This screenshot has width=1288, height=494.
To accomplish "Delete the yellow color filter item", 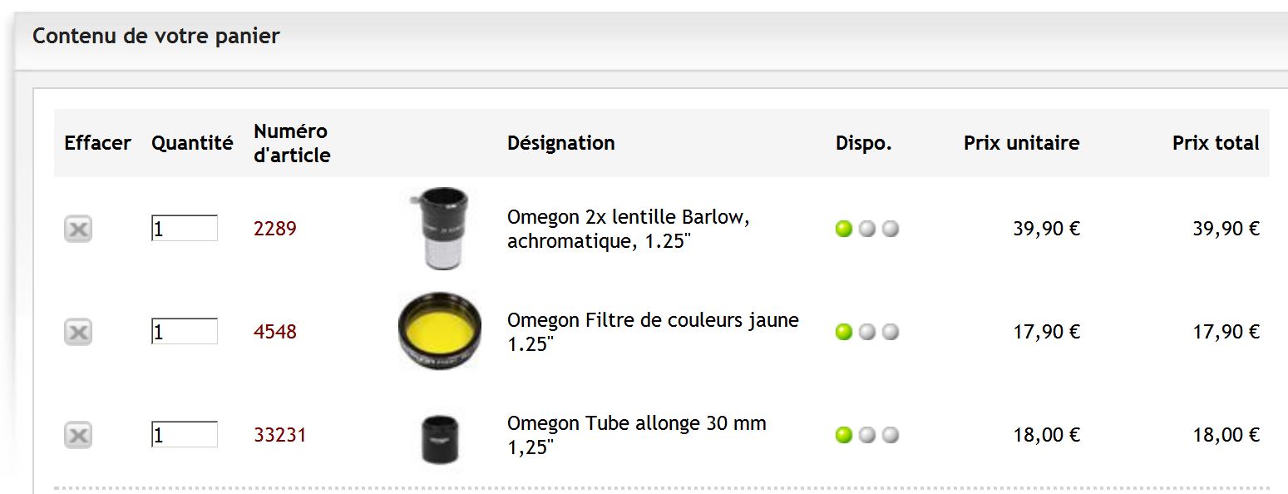I will click(78, 332).
